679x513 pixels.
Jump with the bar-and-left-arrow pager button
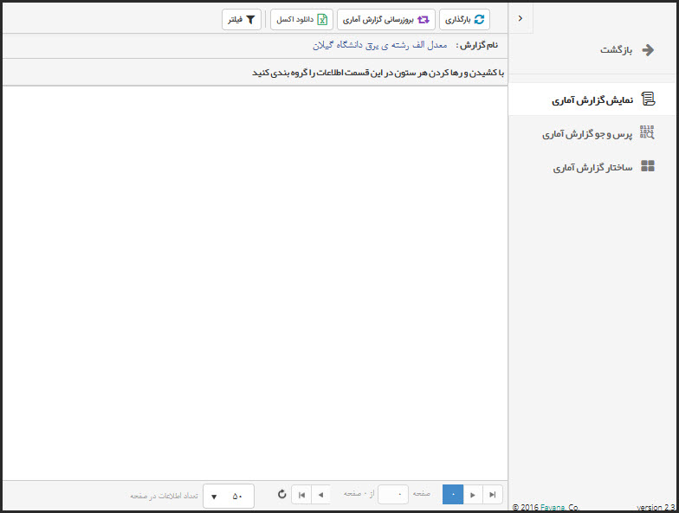pos(301,495)
